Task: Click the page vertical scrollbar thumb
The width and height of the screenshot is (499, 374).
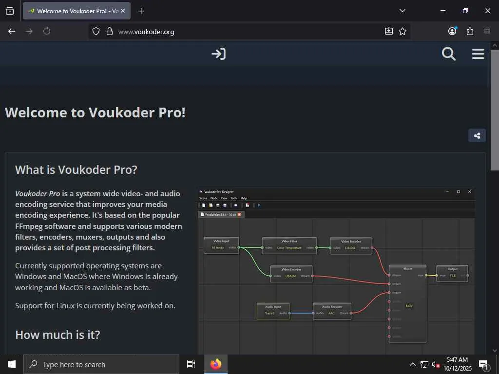Action: (x=495, y=110)
